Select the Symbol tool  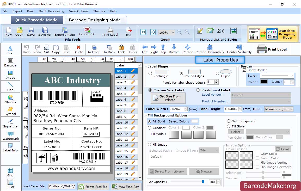(x=10, y=111)
